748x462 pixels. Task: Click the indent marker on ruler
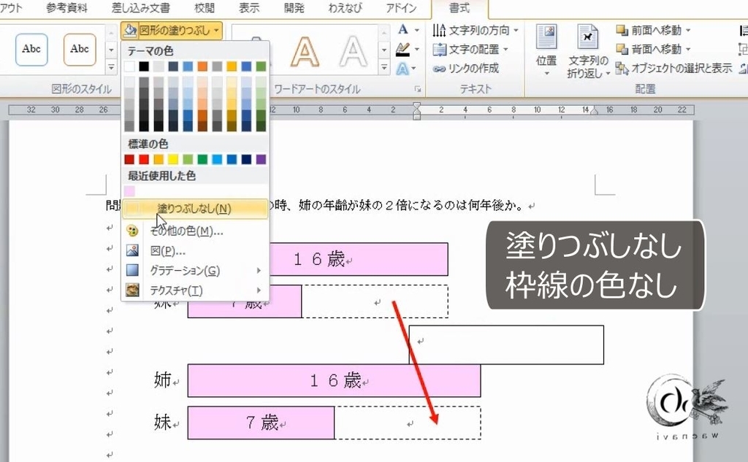pyautogui.click(x=416, y=110)
